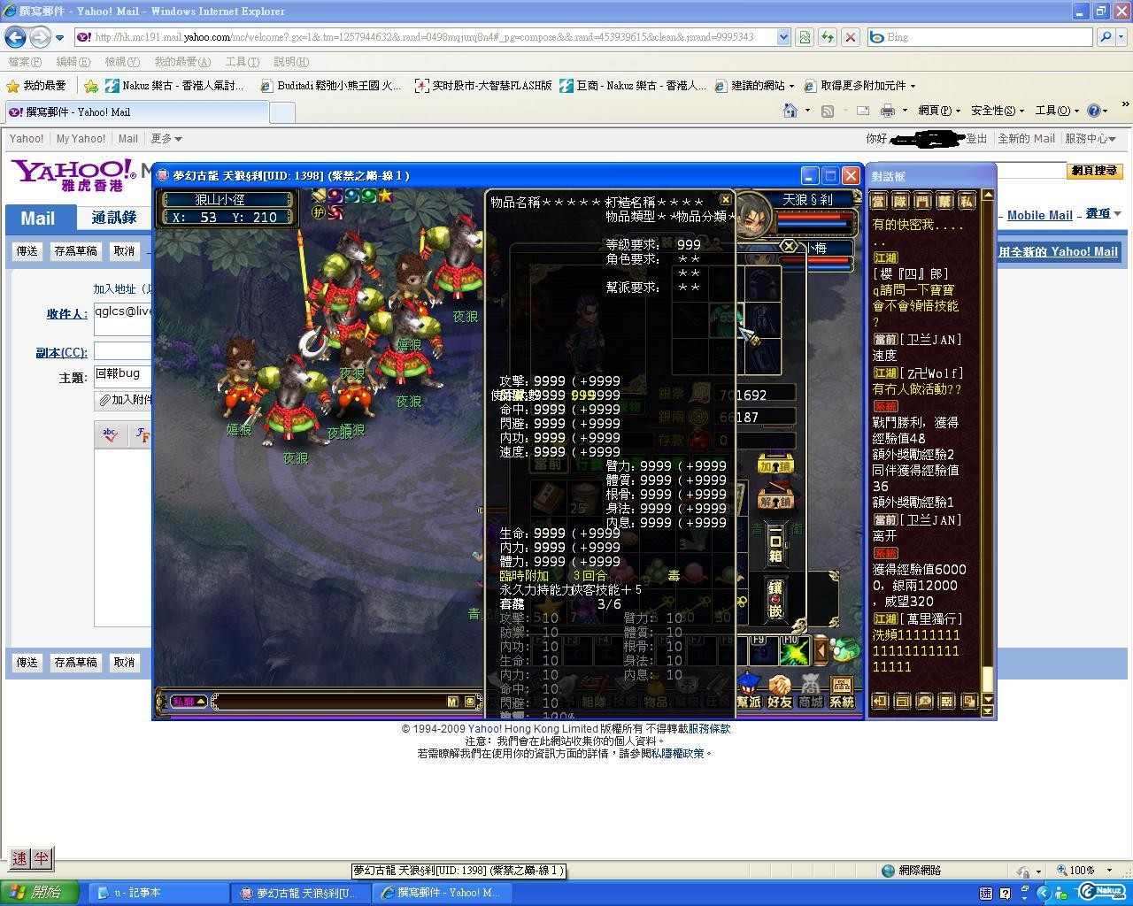The width and height of the screenshot is (1133, 906).
Task: Switch to the 通訊錄 address book tab
Action: [x=114, y=218]
